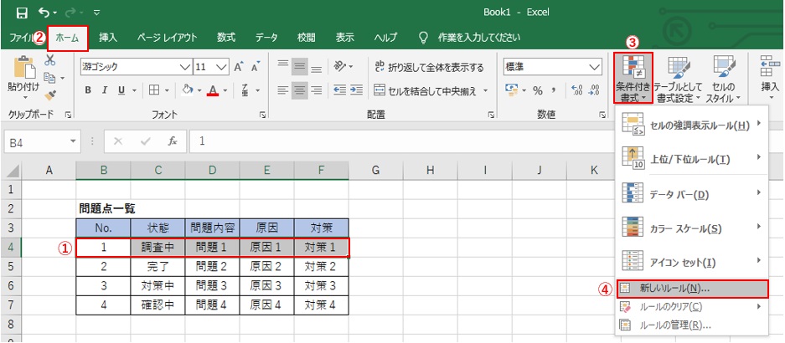Apply comma style number format
This screenshot has width=785, height=343.
click(554, 90)
